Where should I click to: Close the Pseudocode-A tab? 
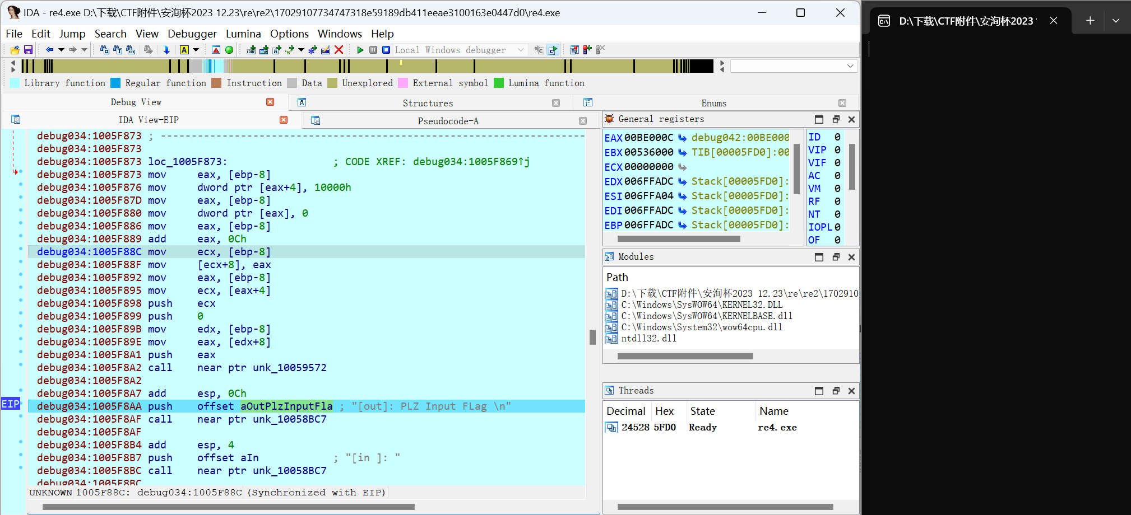click(583, 121)
